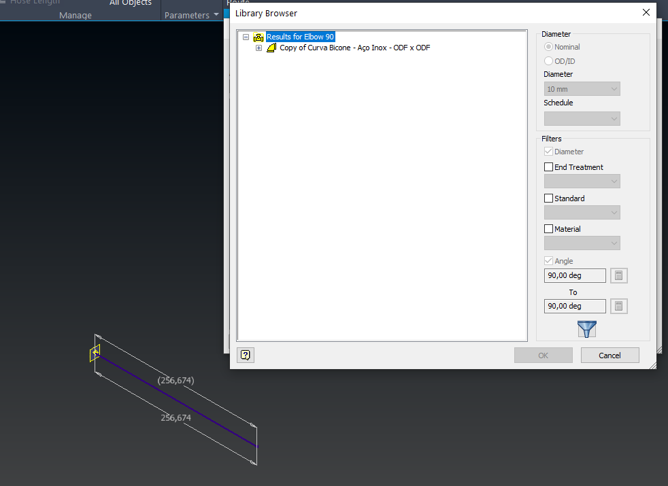Enable the Standard filter checkbox
Viewport: 668px width, 486px height.
(548, 198)
